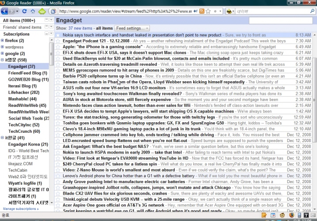The height and width of the screenshot is (221, 317).
Task: Open Sony's touchscreen Walkman article
Action: point(122,94)
